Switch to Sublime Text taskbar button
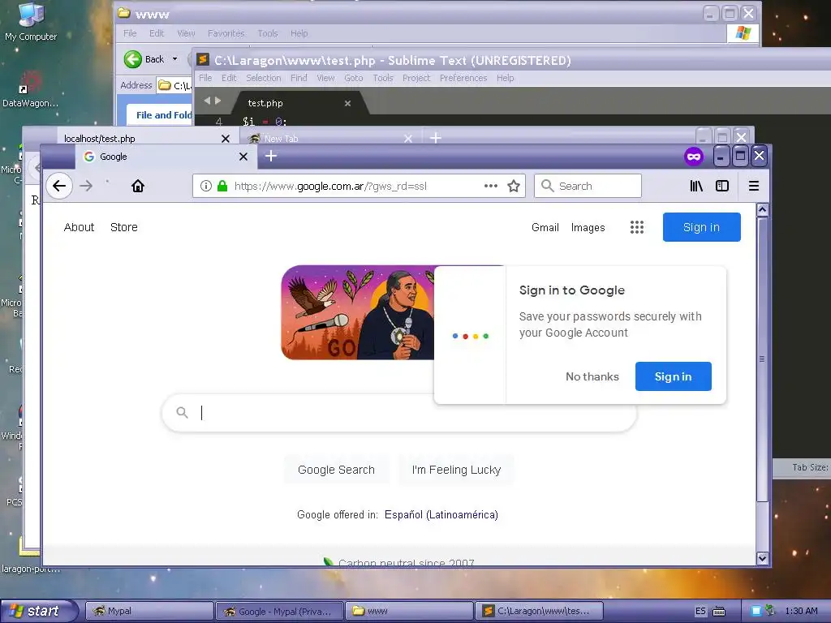 click(x=540, y=611)
